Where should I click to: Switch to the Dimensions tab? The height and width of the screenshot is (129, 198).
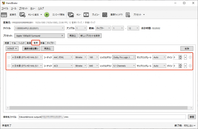click(13, 43)
